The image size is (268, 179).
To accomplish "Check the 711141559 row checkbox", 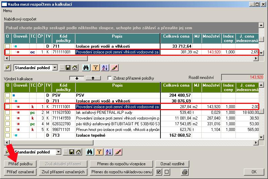I will [x=7, y=118].
